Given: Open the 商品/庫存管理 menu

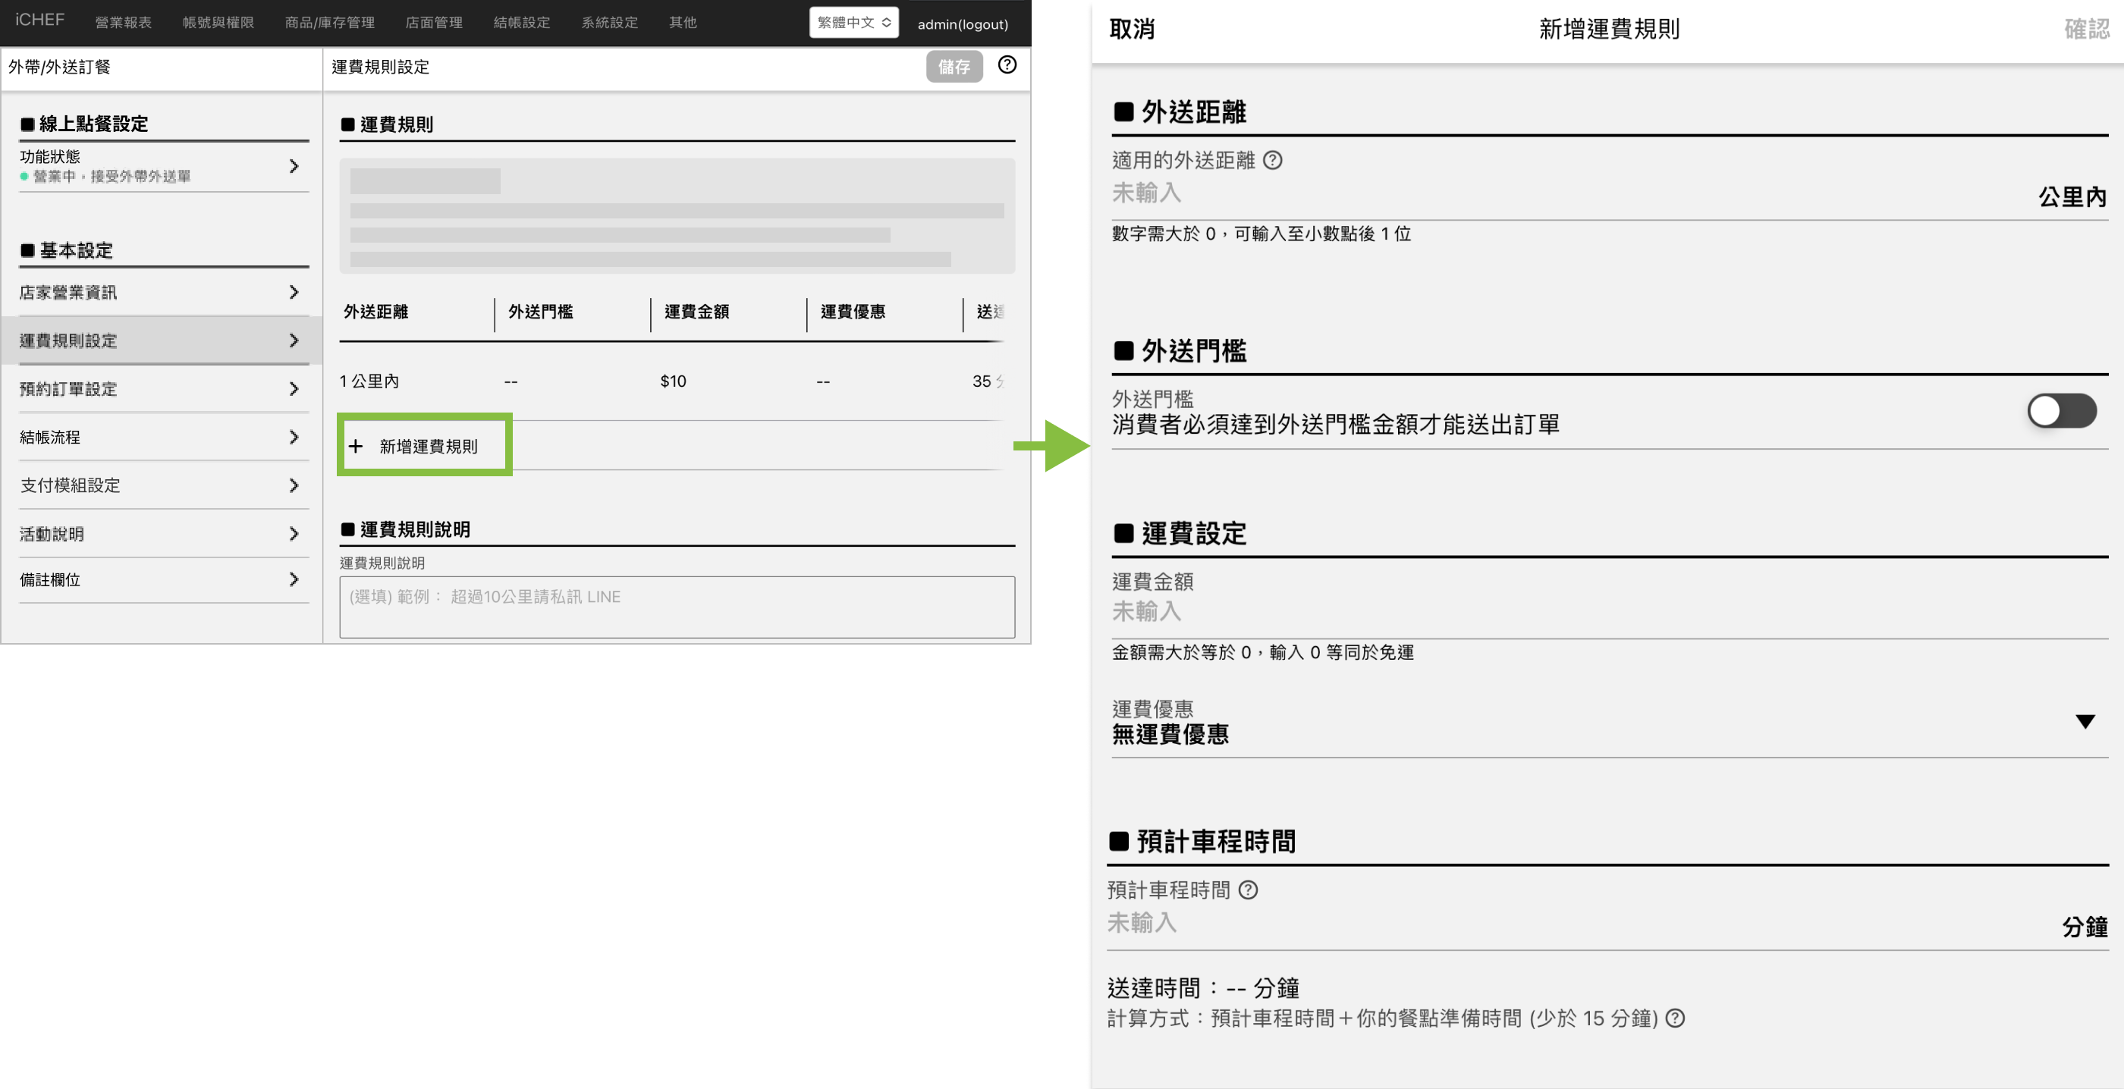Looking at the screenshot, I should pos(329,23).
